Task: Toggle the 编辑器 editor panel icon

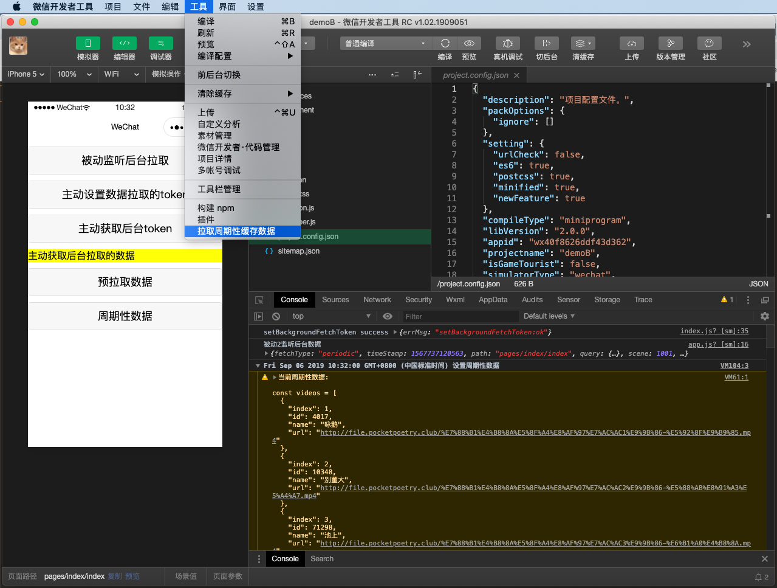Action: point(125,43)
